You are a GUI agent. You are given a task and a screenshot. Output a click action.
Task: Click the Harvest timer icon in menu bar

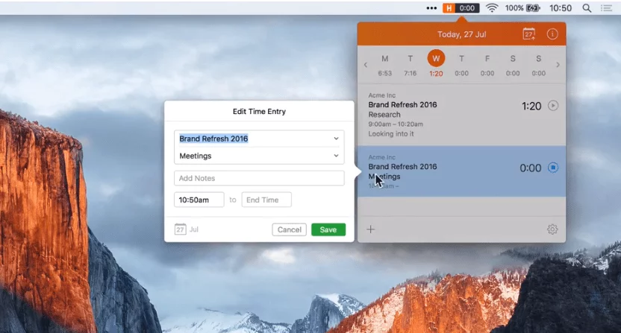coord(461,8)
